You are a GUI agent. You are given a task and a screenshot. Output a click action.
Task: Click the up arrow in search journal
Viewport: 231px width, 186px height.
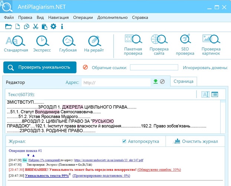click(33, 155)
